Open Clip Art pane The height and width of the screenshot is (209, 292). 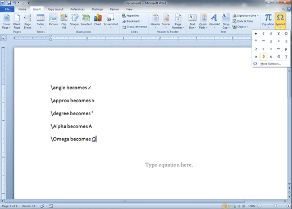pyautogui.click(x=64, y=21)
